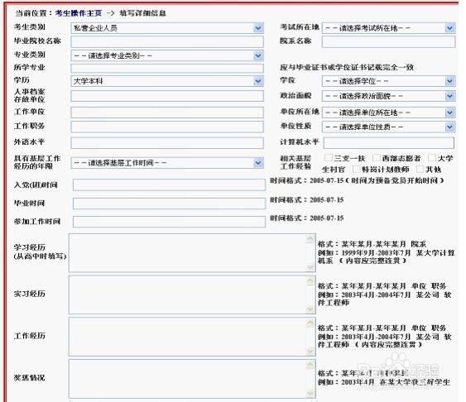Image resolution: width=466 pixels, height=402 pixels.
Task: Click scroll-up arrow in 学习经历 text area
Action: [310, 238]
